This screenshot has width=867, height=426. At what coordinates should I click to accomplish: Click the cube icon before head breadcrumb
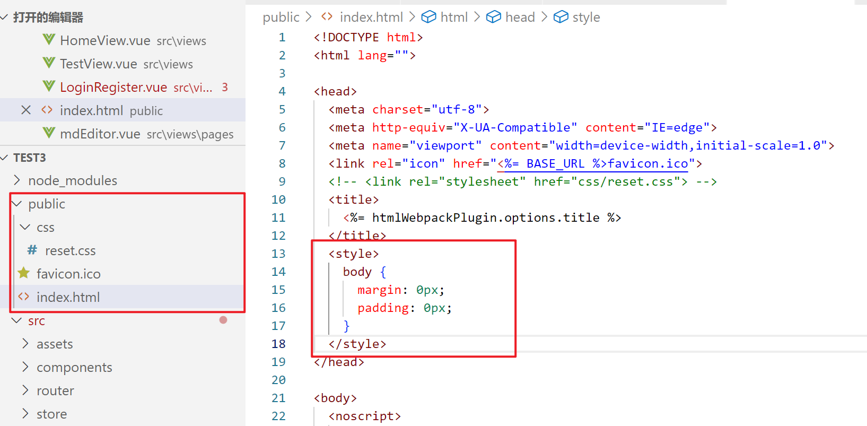(493, 17)
